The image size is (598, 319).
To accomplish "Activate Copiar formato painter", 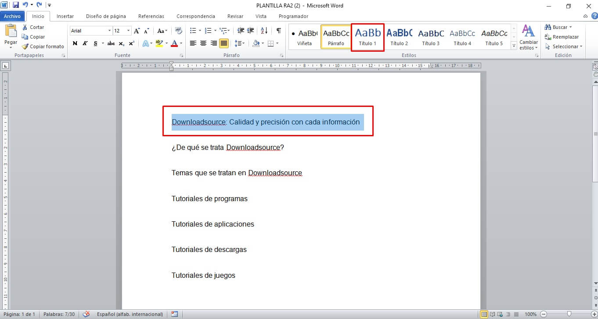I will (x=43, y=46).
